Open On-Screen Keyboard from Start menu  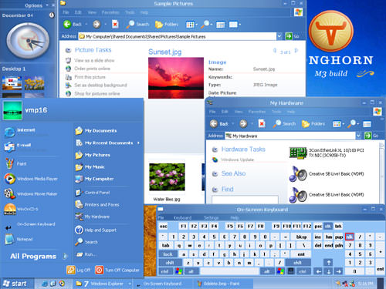(30, 224)
